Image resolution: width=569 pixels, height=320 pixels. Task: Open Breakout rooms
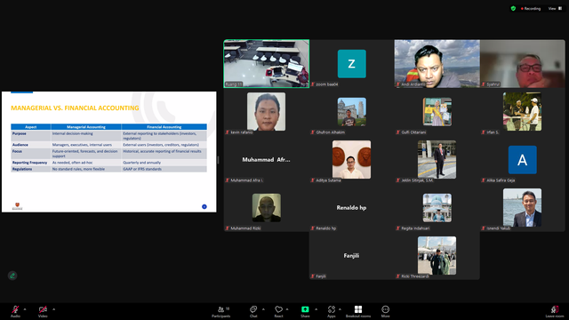pos(358,311)
